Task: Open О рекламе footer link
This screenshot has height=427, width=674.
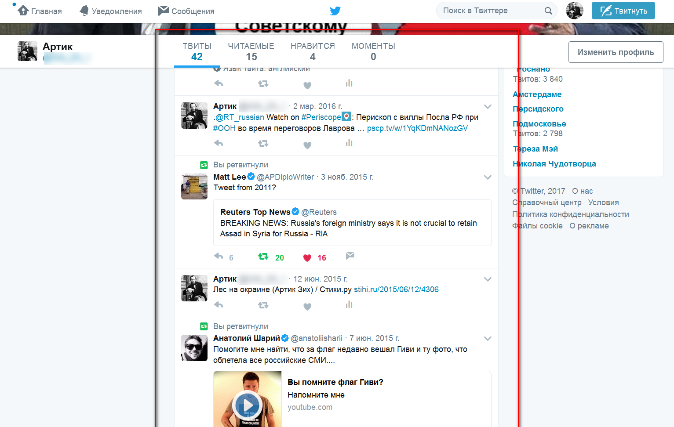Action: 589,226
